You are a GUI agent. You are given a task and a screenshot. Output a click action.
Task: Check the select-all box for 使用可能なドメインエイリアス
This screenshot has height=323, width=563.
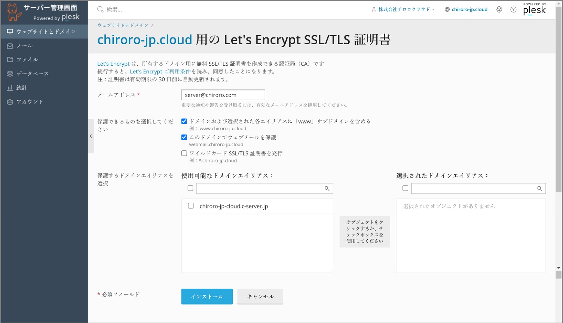[x=190, y=188]
